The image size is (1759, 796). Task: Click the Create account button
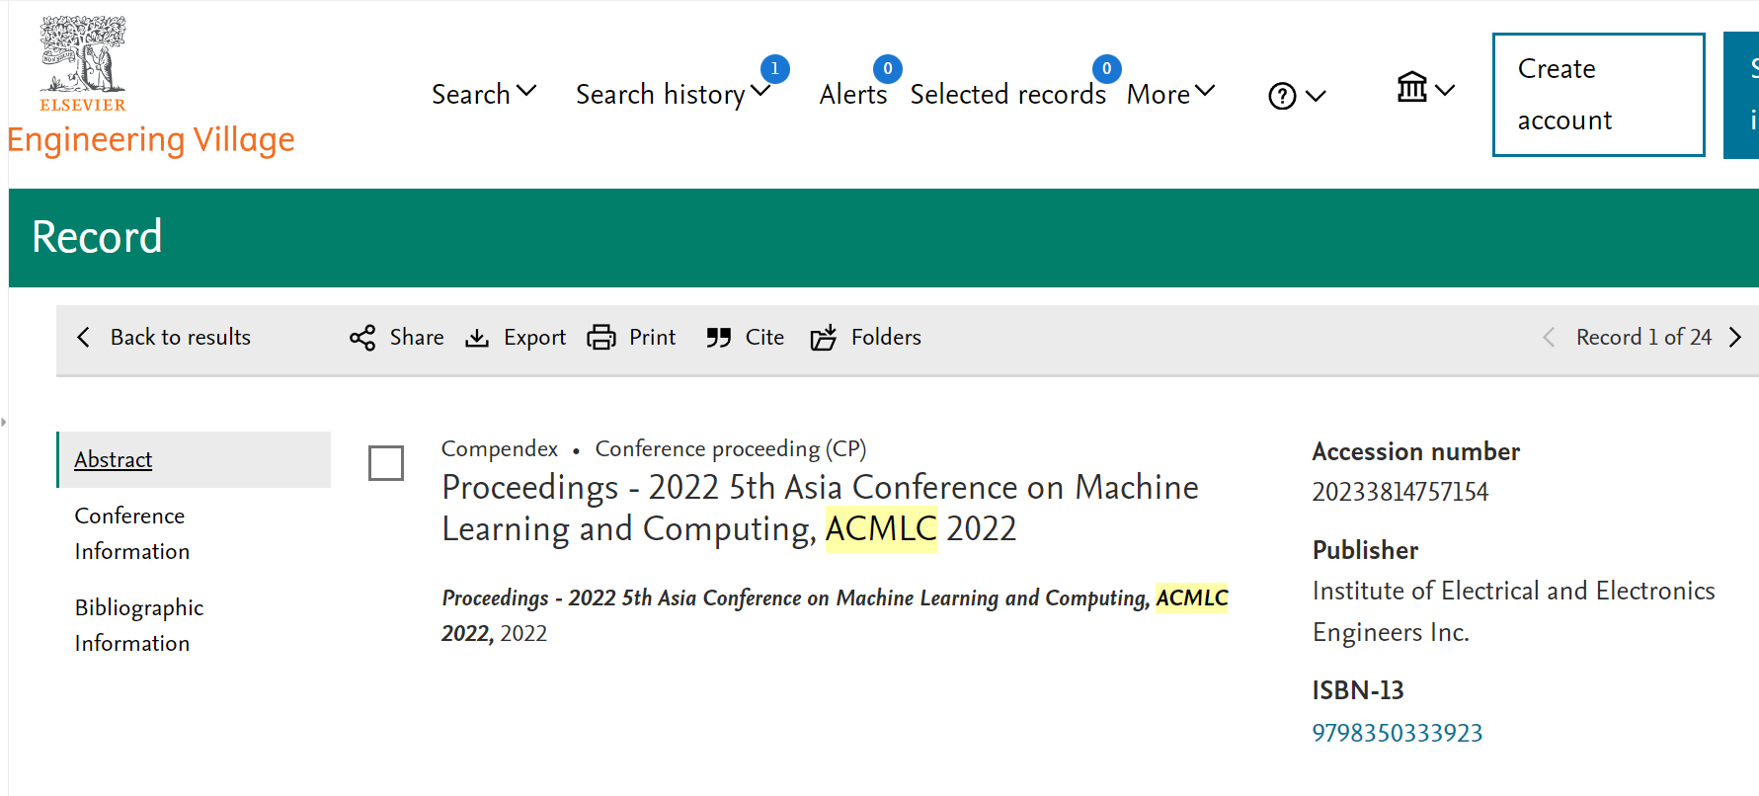coord(1597,95)
